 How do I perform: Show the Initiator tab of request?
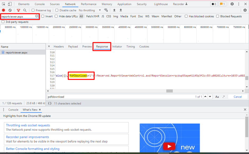(117, 46)
